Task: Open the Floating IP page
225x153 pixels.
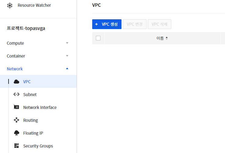Action: point(33,133)
